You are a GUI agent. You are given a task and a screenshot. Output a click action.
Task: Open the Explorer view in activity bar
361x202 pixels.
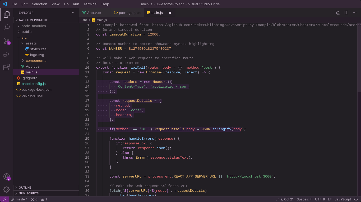(x=7, y=14)
